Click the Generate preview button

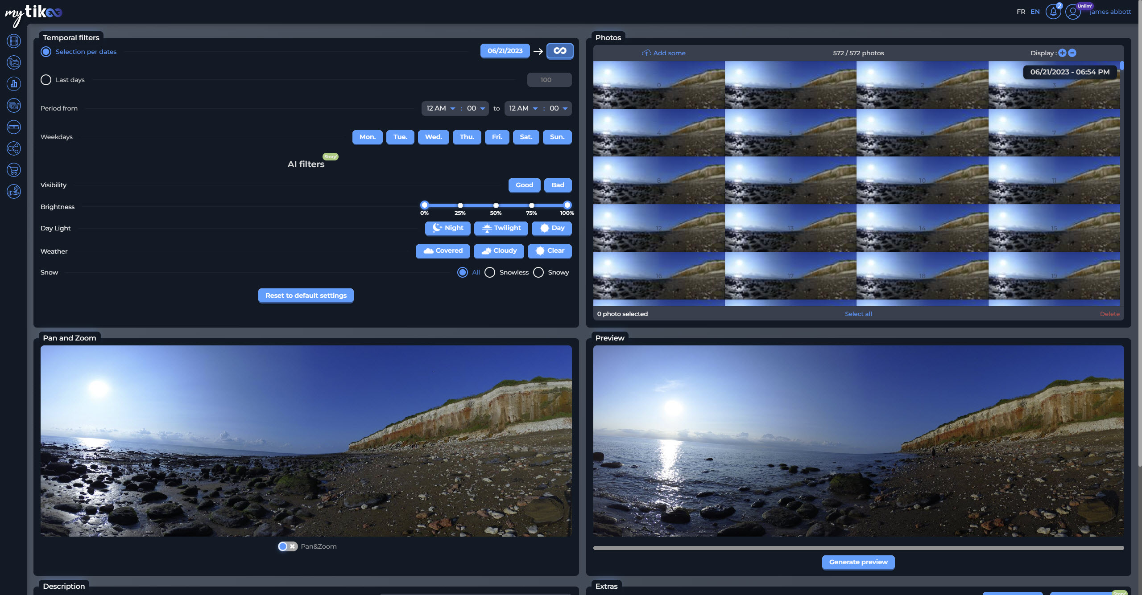858,562
